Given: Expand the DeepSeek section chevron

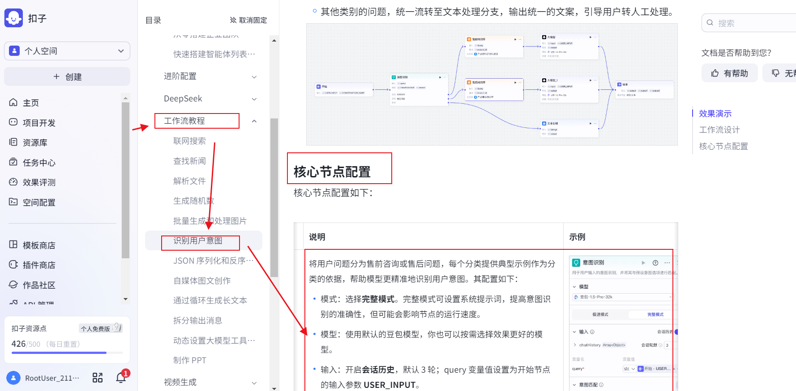Looking at the screenshot, I should click(254, 99).
